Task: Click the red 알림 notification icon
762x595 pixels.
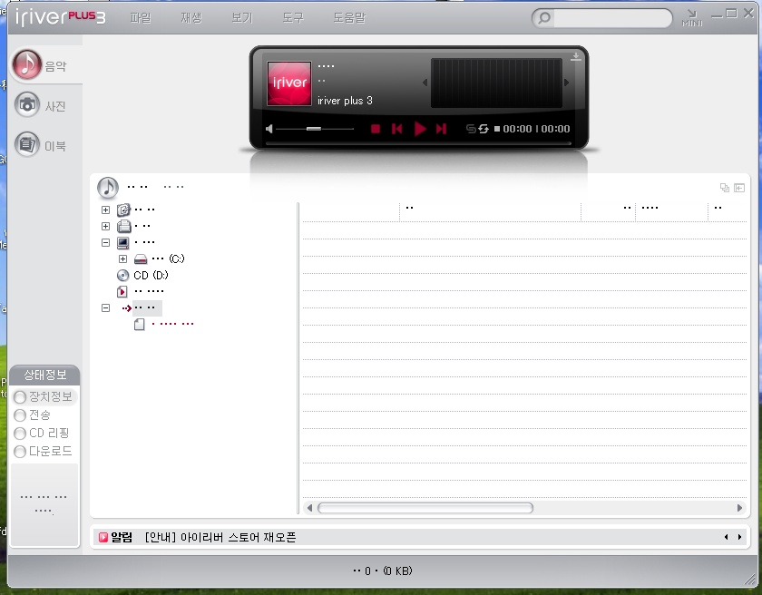Action: coord(103,537)
